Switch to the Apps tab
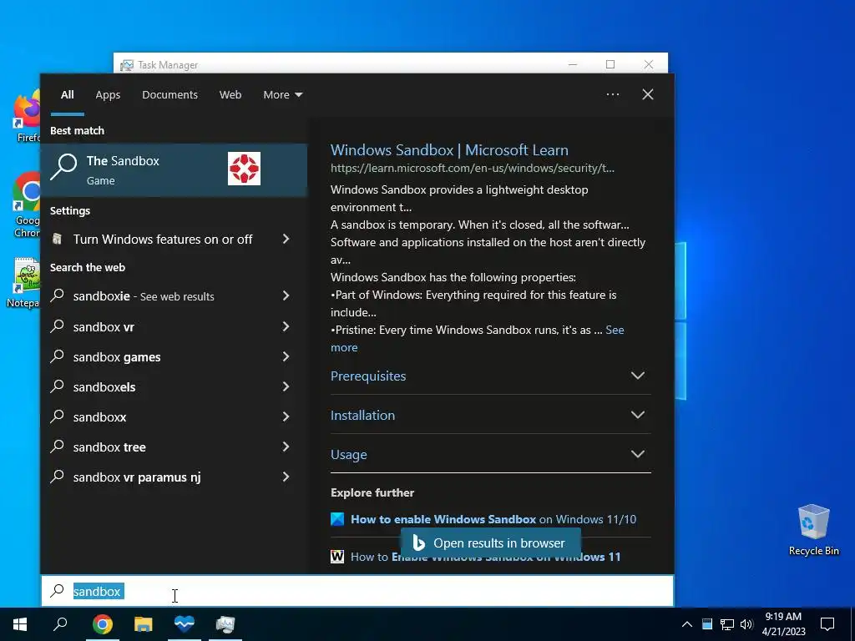This screenshot has width=855, height=641. point(108,95)
